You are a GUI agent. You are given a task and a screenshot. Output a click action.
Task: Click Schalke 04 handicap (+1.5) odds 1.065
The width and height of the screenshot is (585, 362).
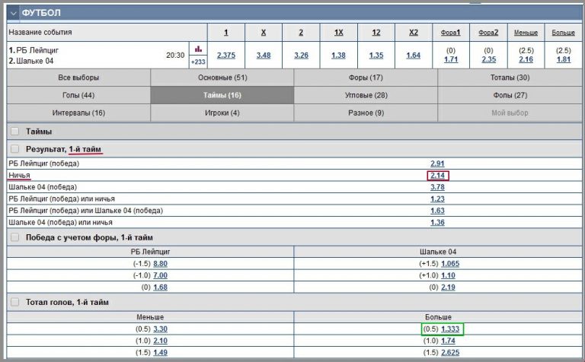pyautogui.click(x=449, y=264)
